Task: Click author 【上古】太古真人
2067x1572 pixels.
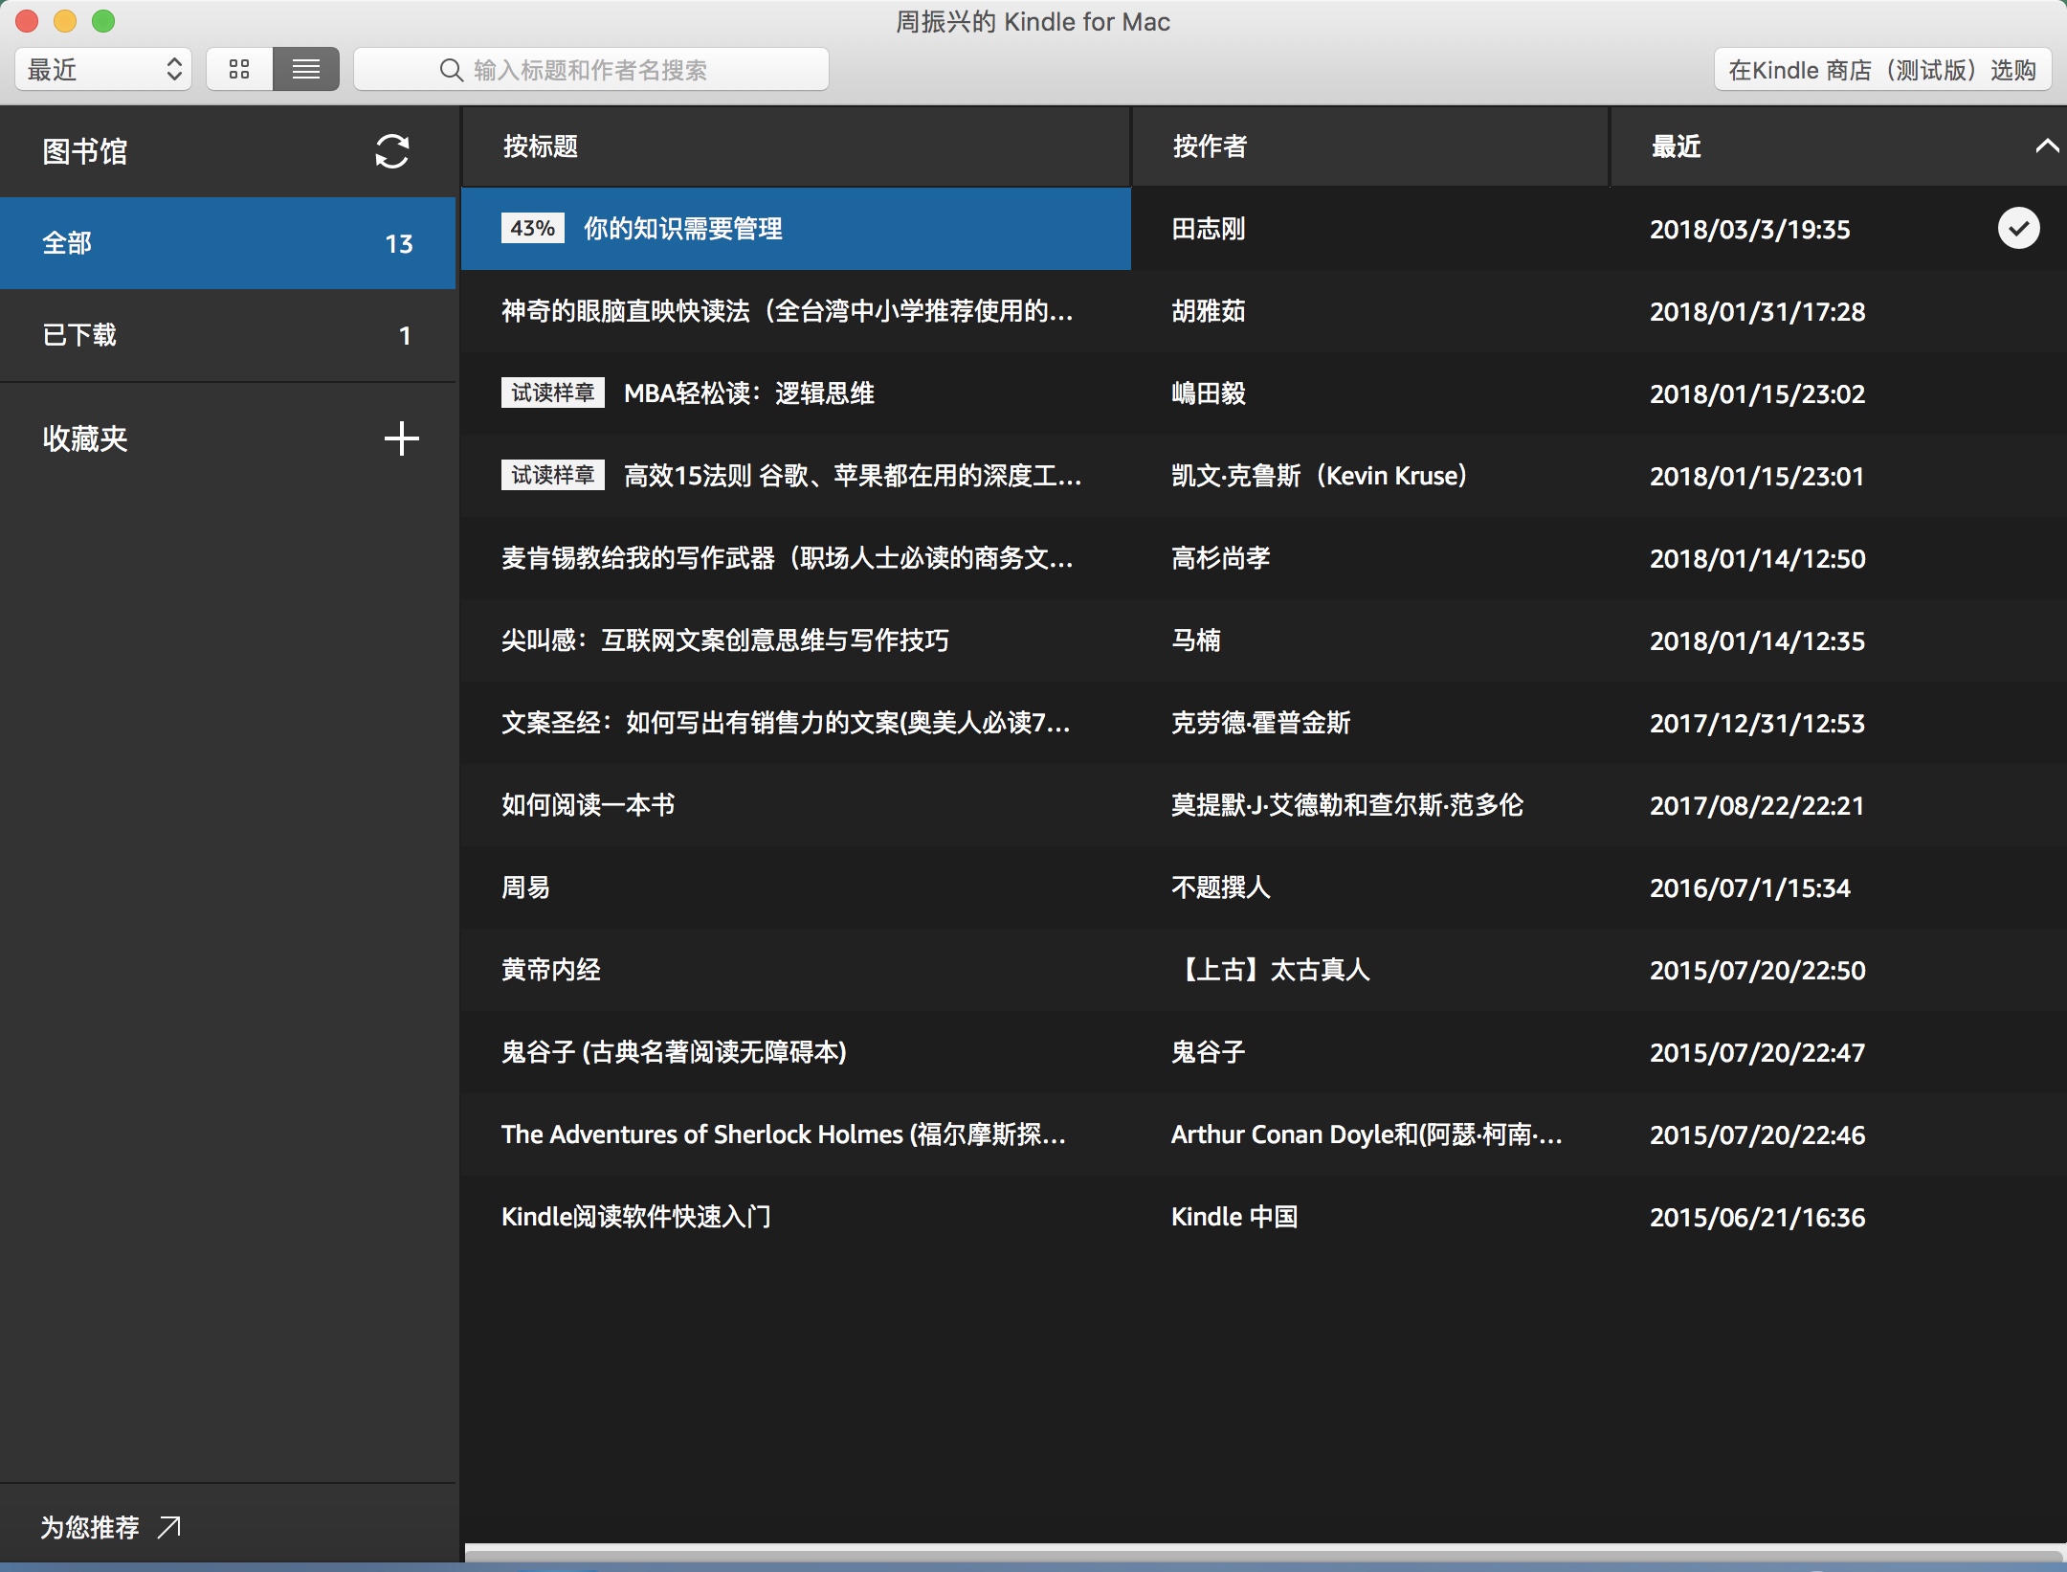Action: coord(1271,970)
